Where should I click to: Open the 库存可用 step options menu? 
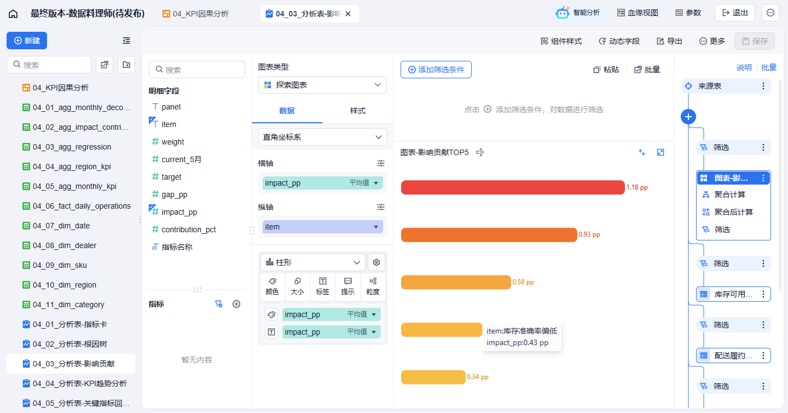763,294
